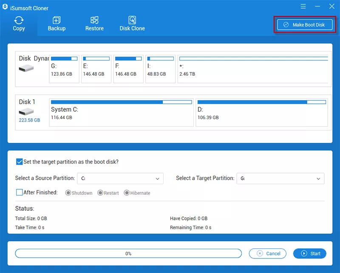This screenshot has height=273, width=340.
Task: Choose the Shutdown radio option
Action: [x=68, y=193]
